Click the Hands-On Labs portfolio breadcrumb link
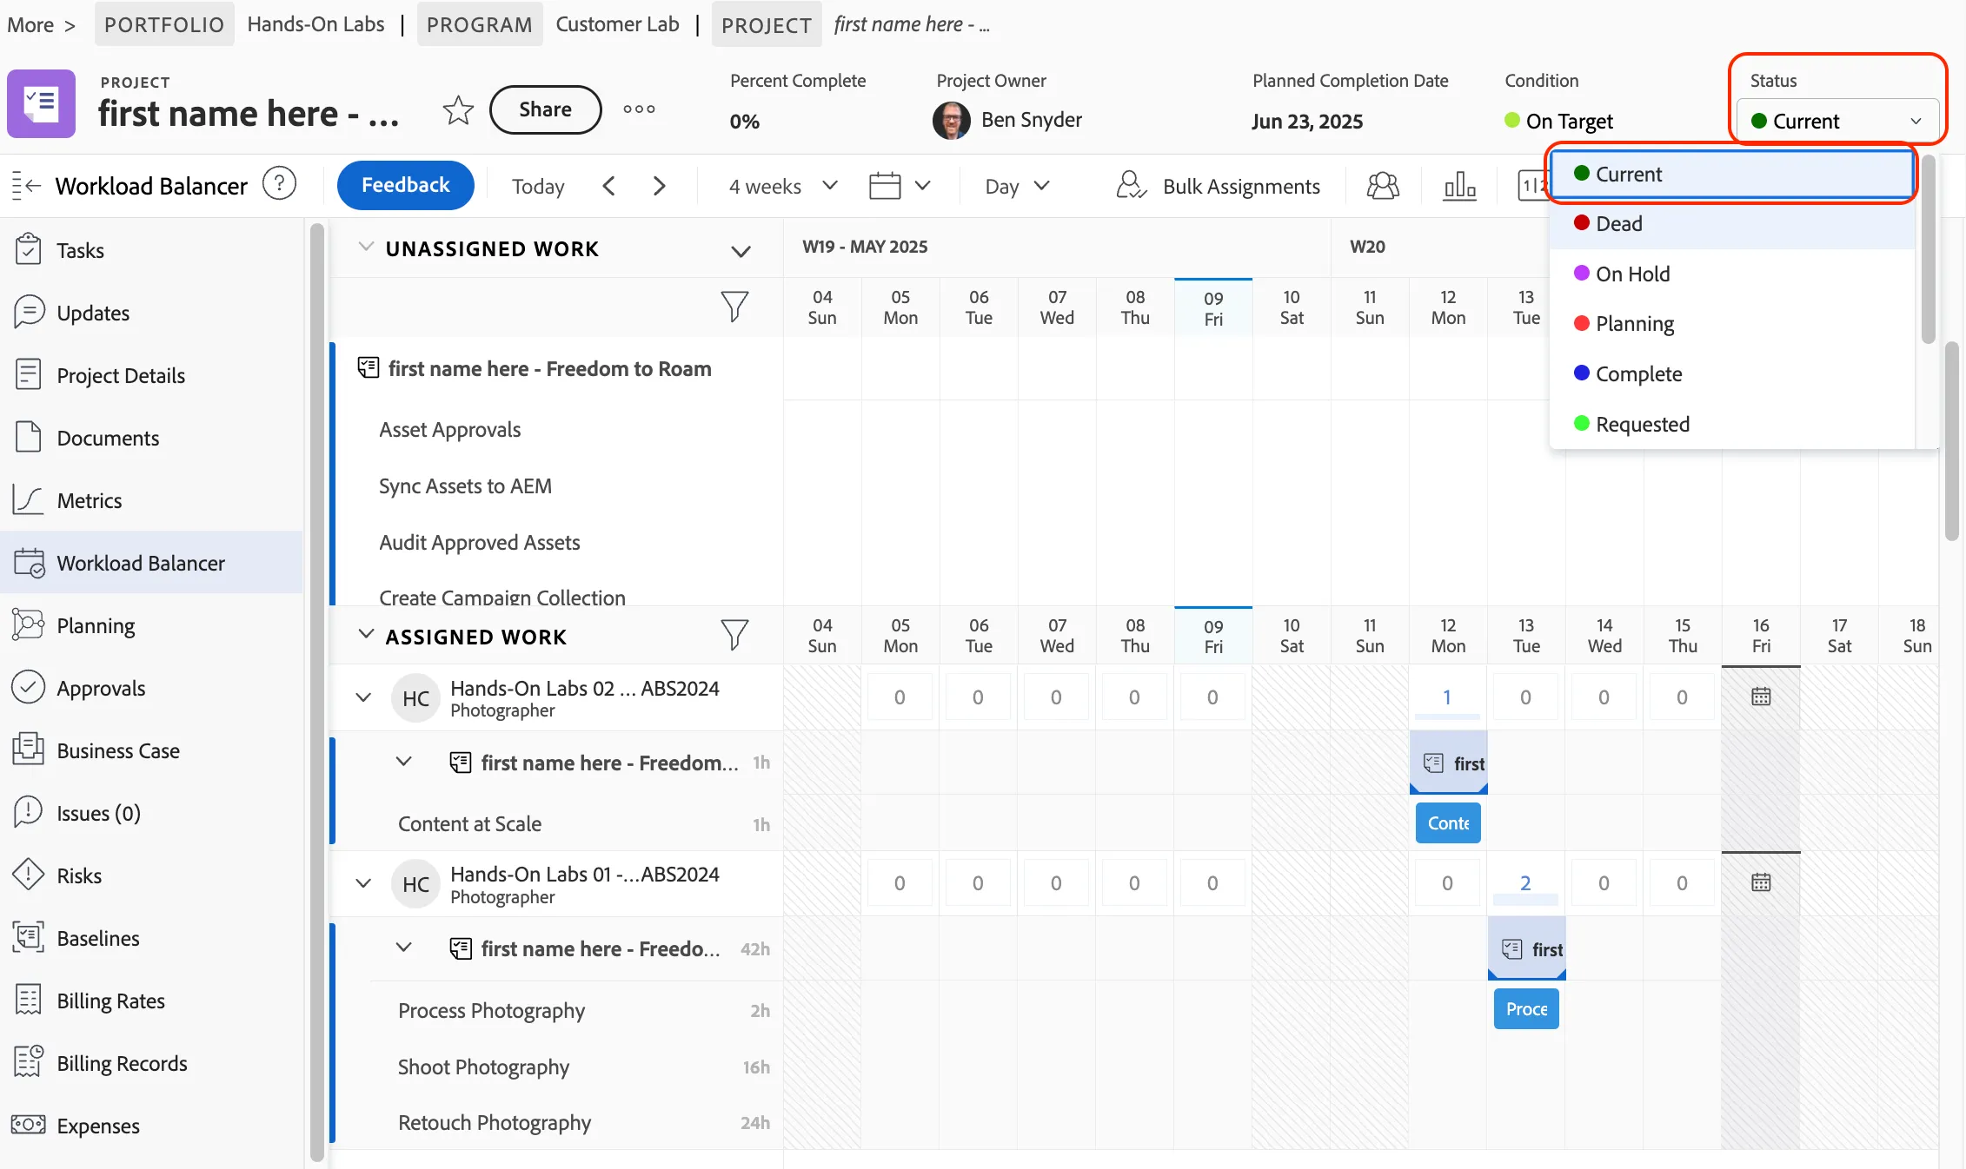Viewport: 1966px width, 1169px height. (315, 24)
